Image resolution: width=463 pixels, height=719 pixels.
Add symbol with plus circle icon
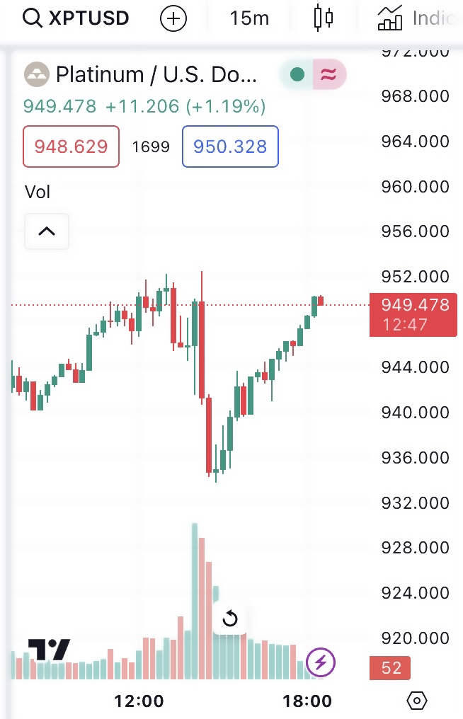coord(173,18)
